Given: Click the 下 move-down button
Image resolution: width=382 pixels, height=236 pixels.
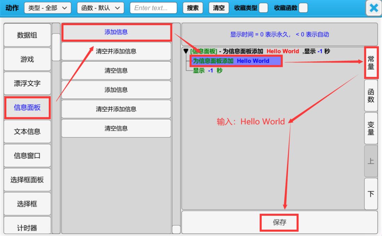Looking at the screenshot, I should click(371, 194).
